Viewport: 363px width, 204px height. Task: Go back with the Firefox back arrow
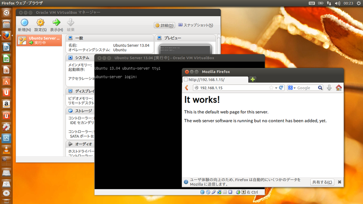(x=187, y=87)
